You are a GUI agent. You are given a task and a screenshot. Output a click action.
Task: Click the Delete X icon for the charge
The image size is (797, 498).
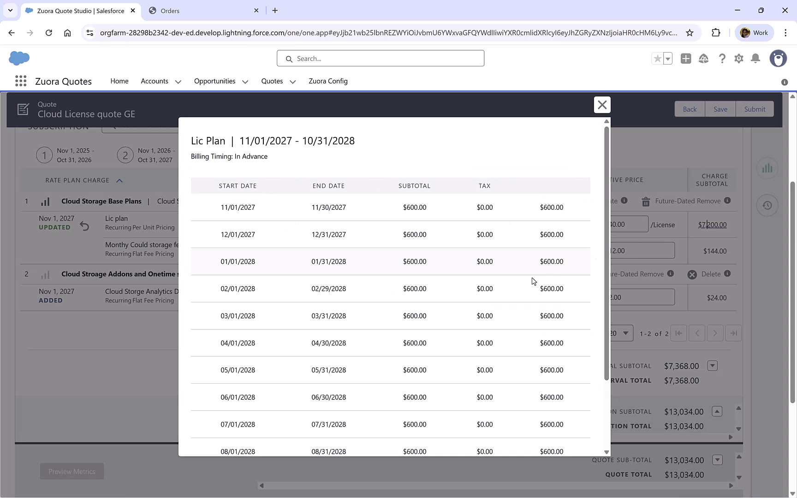pyautogui.click(x=691, y=274)
